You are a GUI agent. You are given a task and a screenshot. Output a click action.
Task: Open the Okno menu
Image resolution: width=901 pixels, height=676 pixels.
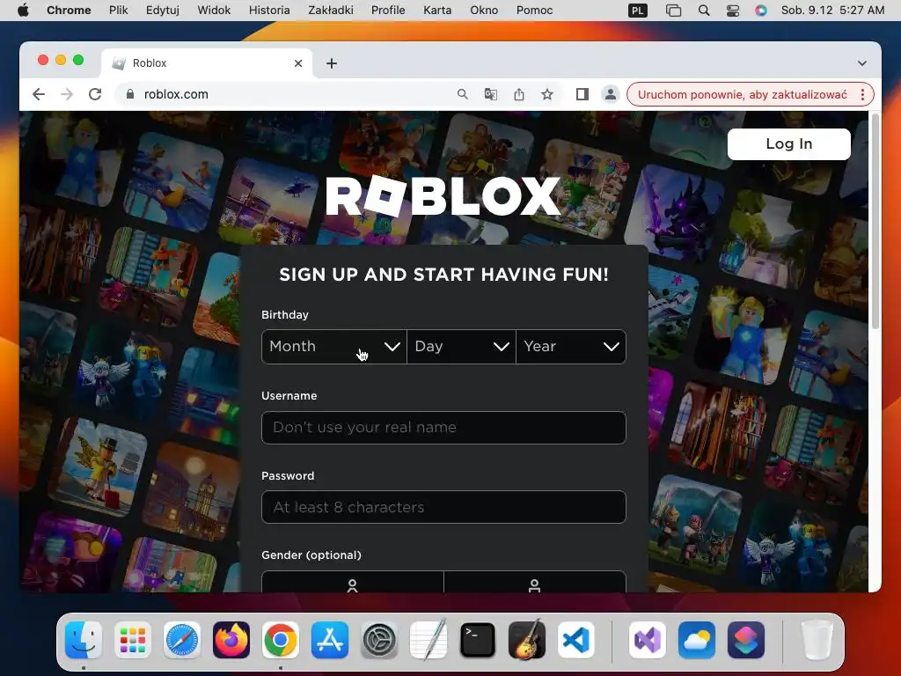[484, 11]
